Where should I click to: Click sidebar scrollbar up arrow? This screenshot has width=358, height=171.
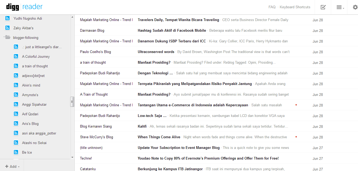tap(72, 17)
